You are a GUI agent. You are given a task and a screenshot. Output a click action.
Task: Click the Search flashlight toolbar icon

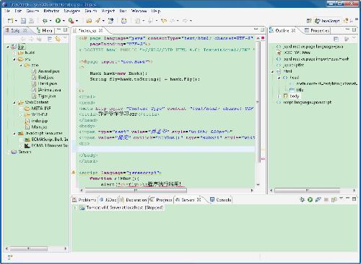pos(97,21)
